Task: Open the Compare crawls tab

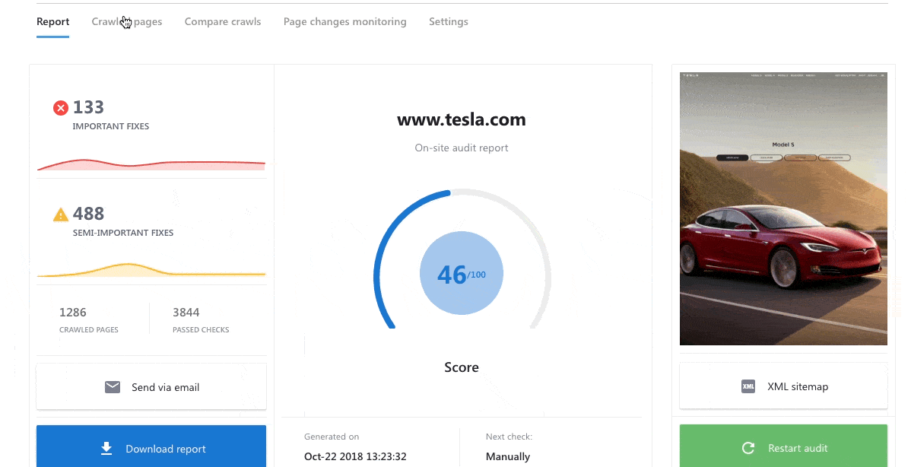Action: click(x=223, y=21)
